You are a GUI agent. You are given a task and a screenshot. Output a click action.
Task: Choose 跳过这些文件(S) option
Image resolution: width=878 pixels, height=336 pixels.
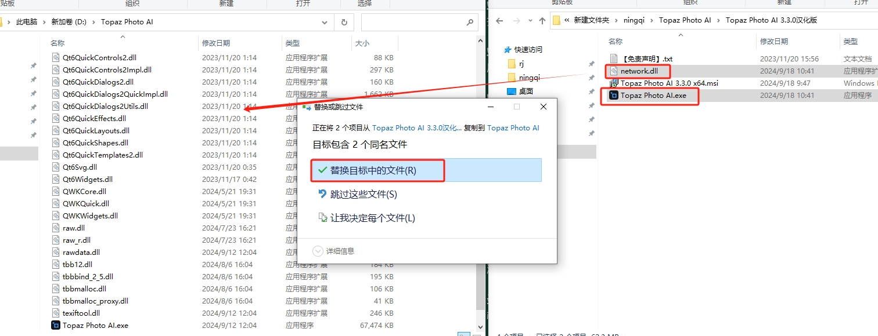[x=364, y=194]
